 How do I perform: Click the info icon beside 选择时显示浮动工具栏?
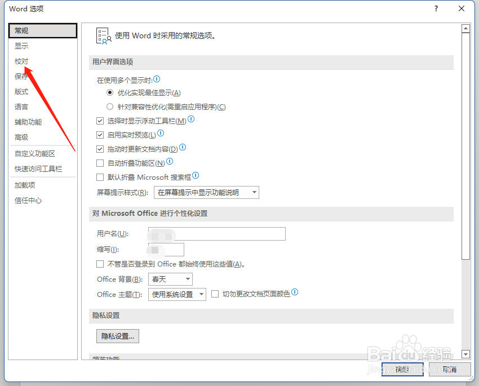point(191,119)
